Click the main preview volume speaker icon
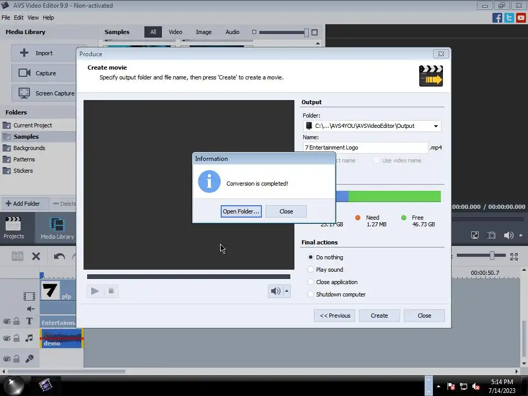 pos(508,235)
